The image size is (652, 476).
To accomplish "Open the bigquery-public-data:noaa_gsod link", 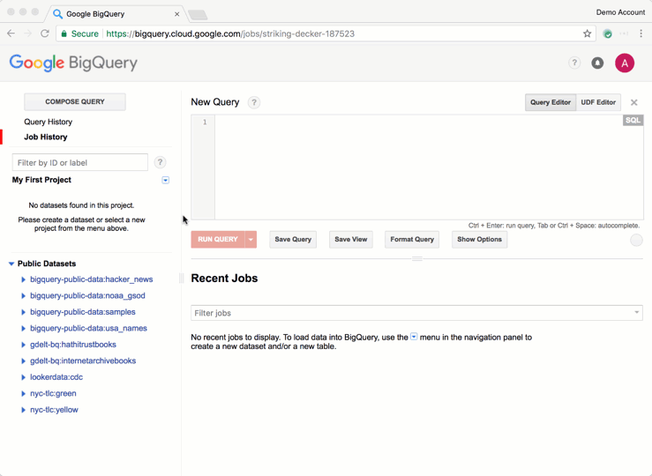I will point(87,295).
